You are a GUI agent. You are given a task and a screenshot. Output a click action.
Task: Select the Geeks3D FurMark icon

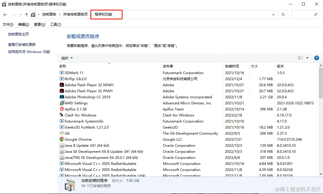(62, 127)
